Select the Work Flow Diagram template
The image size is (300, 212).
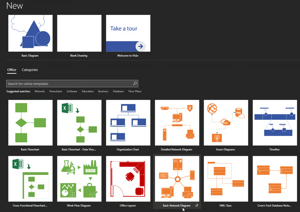79,179
